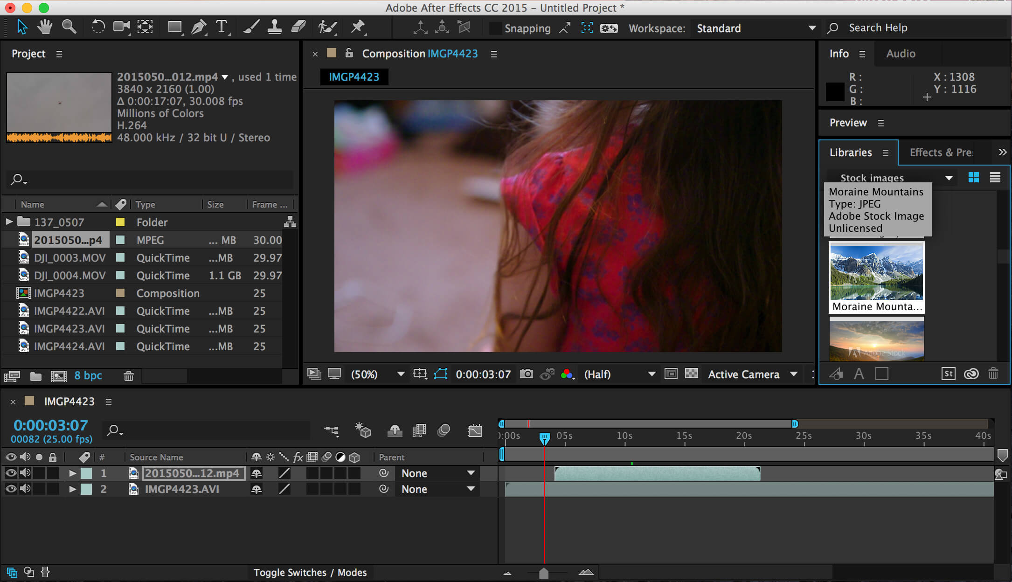Viewport: 1012px width, 582px height.
Task: Open Parent dropdown for layer 2015050...12.mp4
Action: (x=437, y=473)
